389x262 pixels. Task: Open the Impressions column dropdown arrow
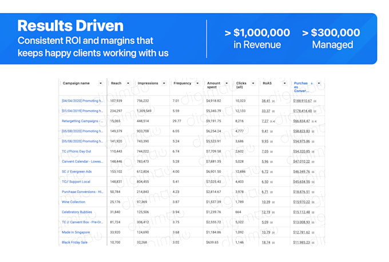164,83
